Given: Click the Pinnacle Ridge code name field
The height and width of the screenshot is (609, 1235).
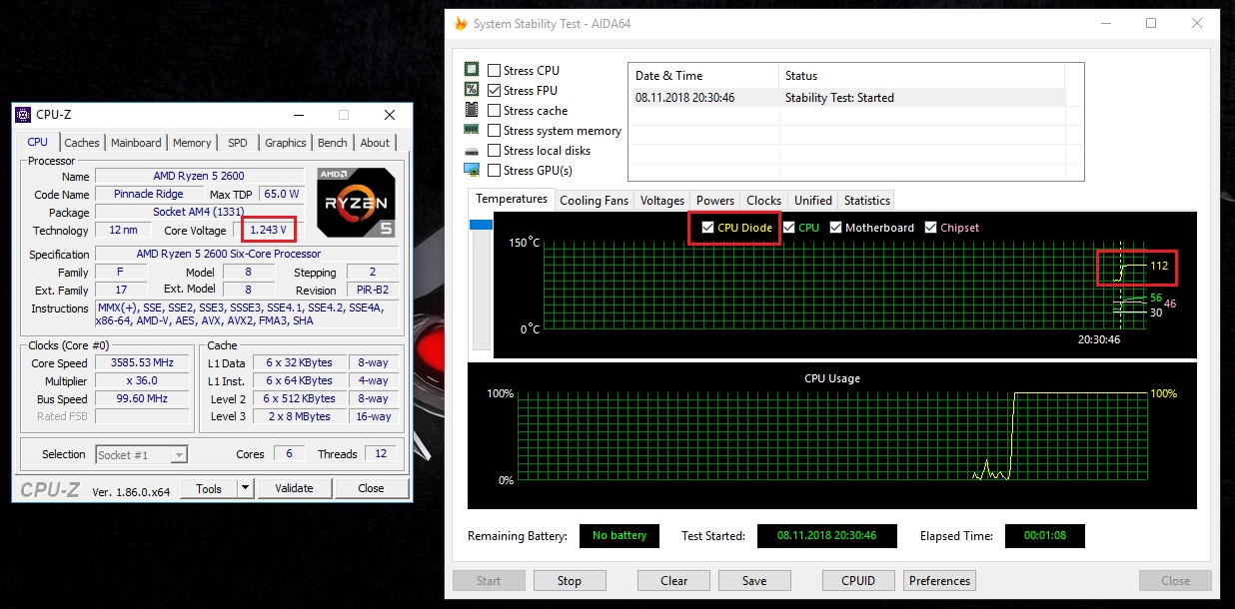Looking at the screenshot, I should tap(148, 194).
